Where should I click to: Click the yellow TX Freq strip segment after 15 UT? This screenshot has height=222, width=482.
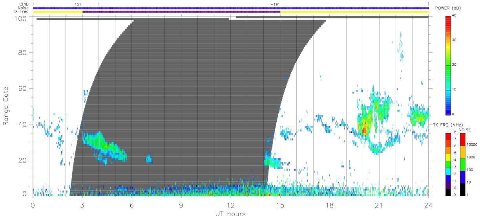(354, 12)
